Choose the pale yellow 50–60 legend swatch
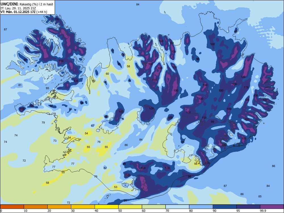Screen dimensions: 284x213 click(130, 207)
